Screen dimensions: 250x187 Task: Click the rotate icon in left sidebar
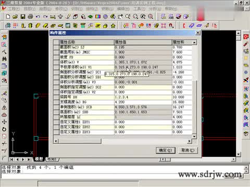click(4, 129)
